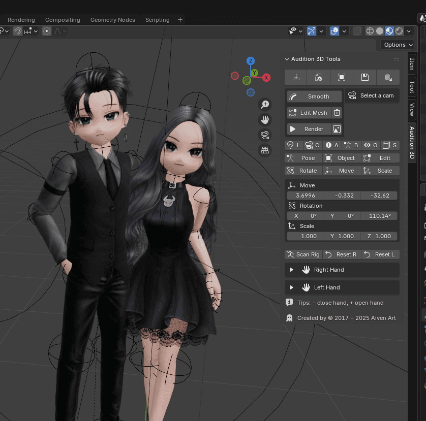Image resolution: width=426 pixels, height=421 pixels.
Task: Click the save disk icon in the panel
Action: click(x=364, y=77)
